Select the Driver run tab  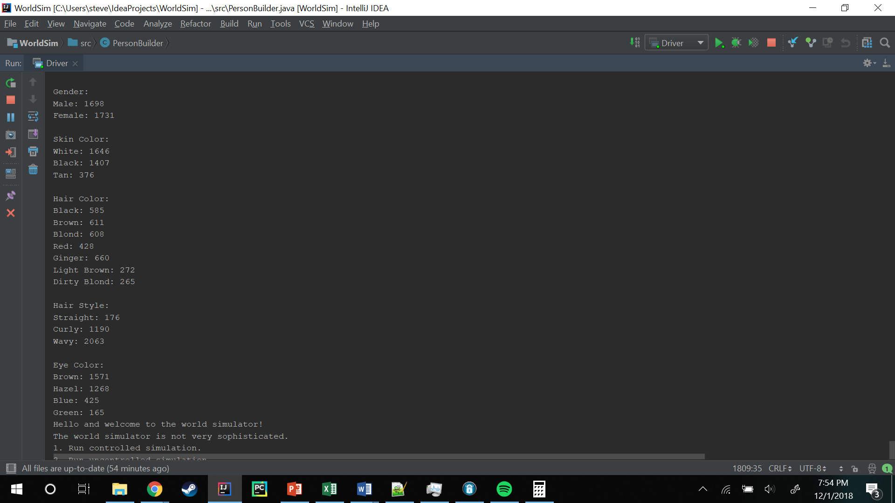click(57, 63)
